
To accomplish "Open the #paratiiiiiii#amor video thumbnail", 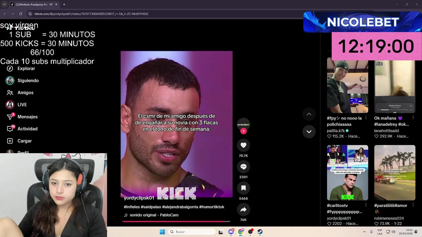I will point(395,172).
